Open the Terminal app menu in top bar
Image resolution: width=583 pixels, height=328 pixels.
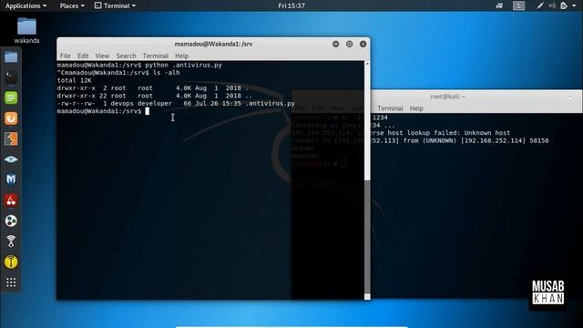[115, 5]
